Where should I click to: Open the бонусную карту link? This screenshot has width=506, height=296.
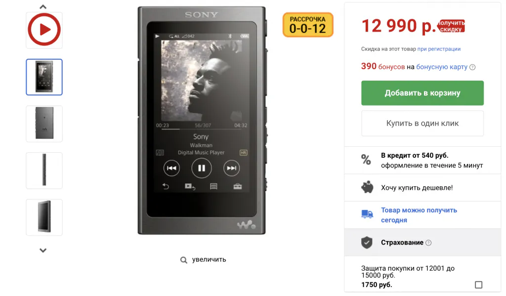click(x=442, y=67)
